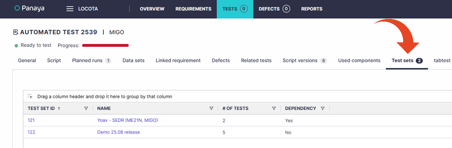Open the REPORTS section
This screenshot has width=452, height=148.
(312, 9)
